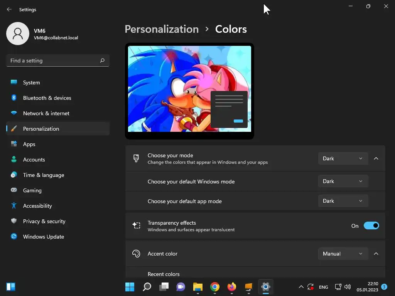Click the Gaming controller icon
Viewport: 395px width, 296px height.
coord(14,190)
